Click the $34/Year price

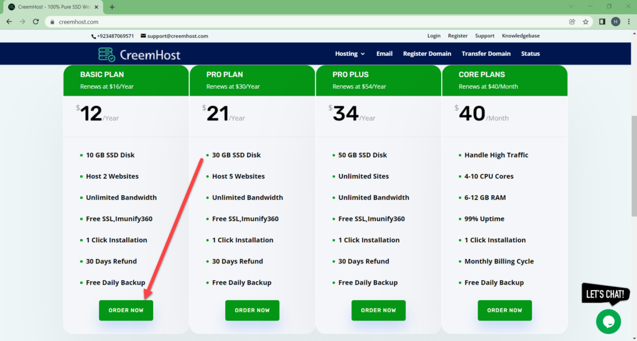pyautogui.click(x=352, y=114)
